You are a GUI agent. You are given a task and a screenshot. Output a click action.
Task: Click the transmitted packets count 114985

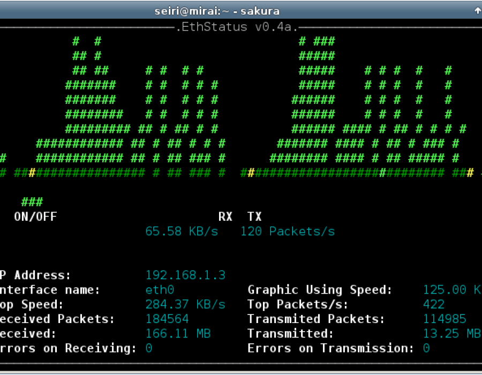pyautogui.click(x=445, y=319)
